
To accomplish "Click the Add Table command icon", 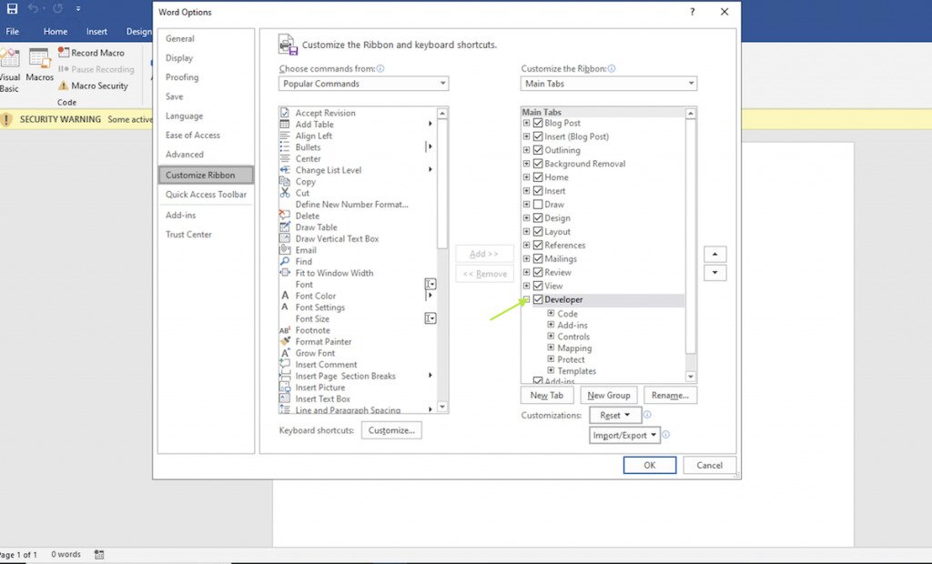I will click(x=286, y=124).
